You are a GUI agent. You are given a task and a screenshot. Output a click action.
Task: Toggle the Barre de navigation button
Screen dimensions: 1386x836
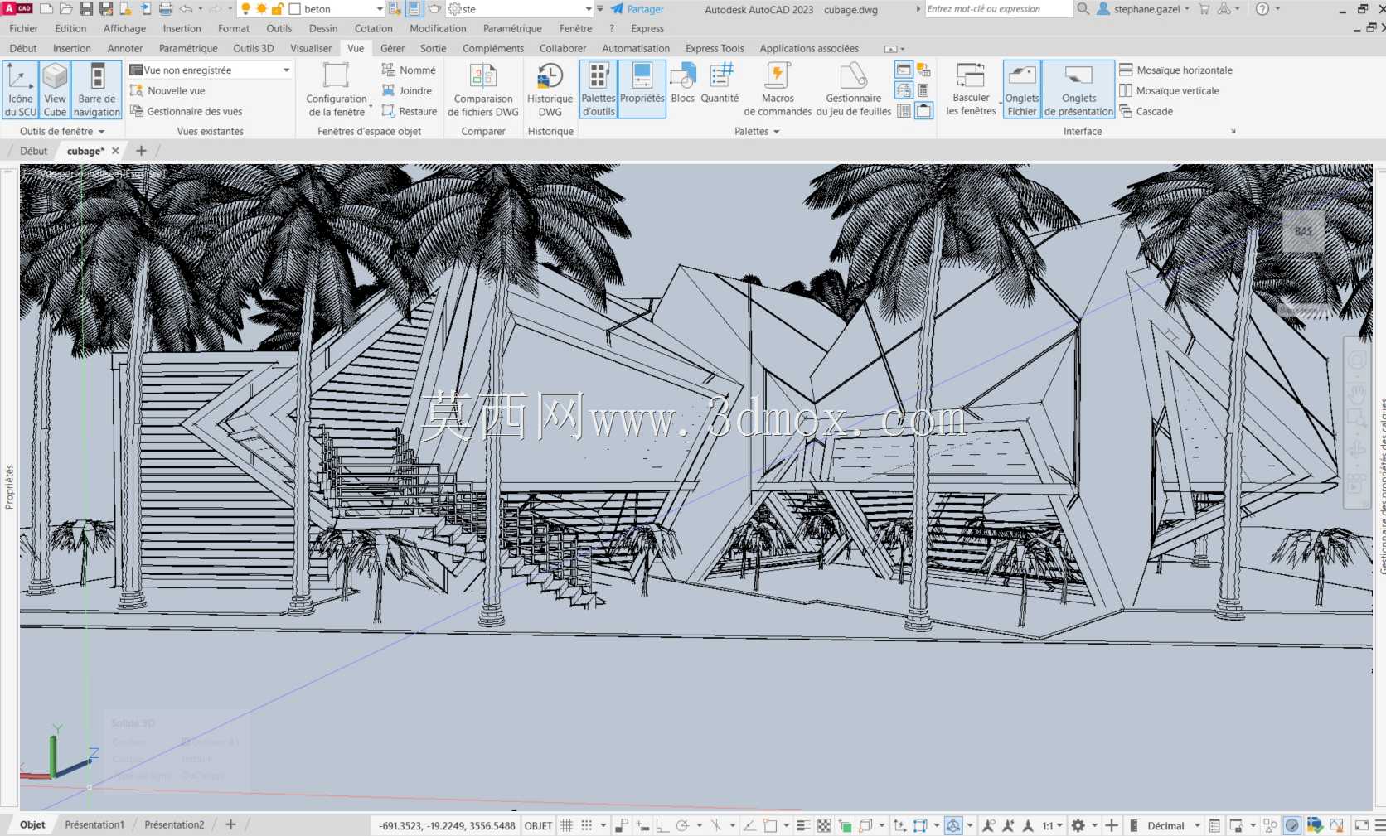(97, 89)
